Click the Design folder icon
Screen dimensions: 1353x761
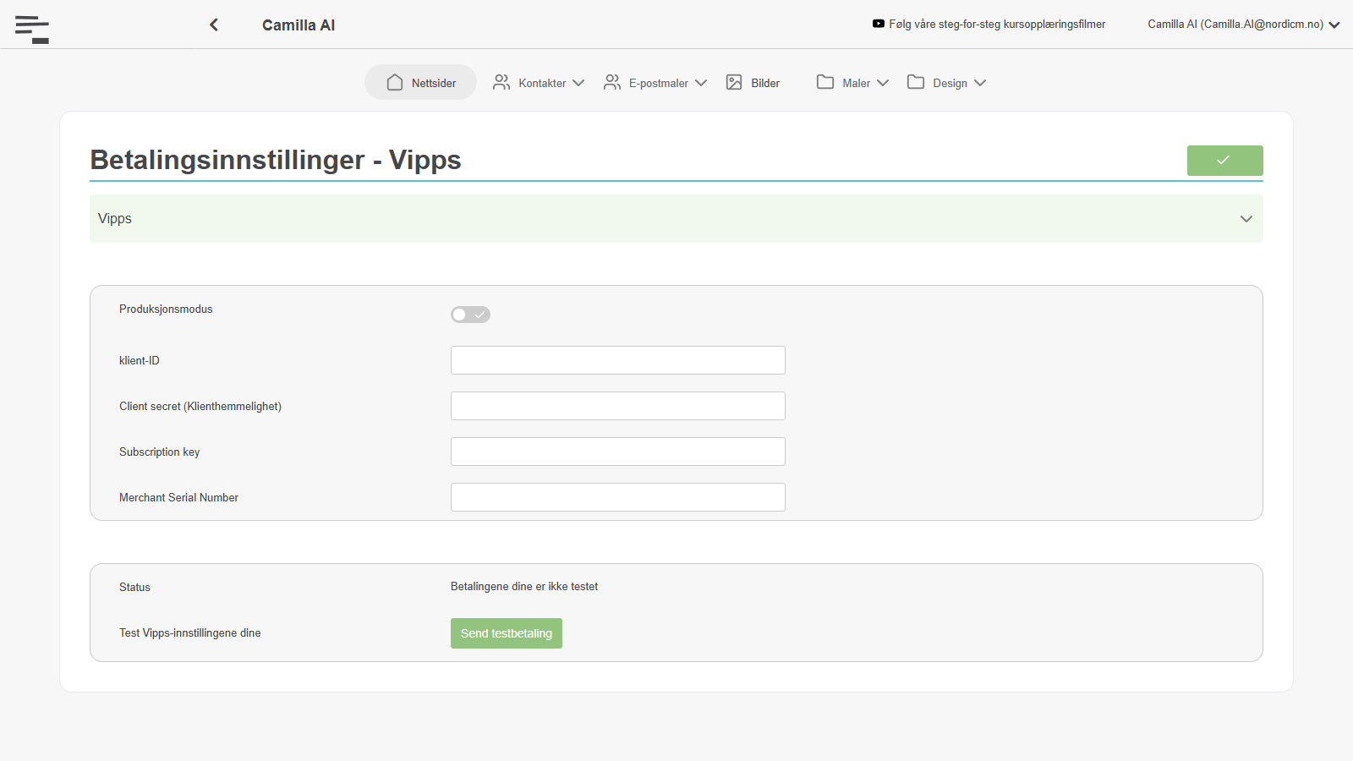[x=916, y=82]
